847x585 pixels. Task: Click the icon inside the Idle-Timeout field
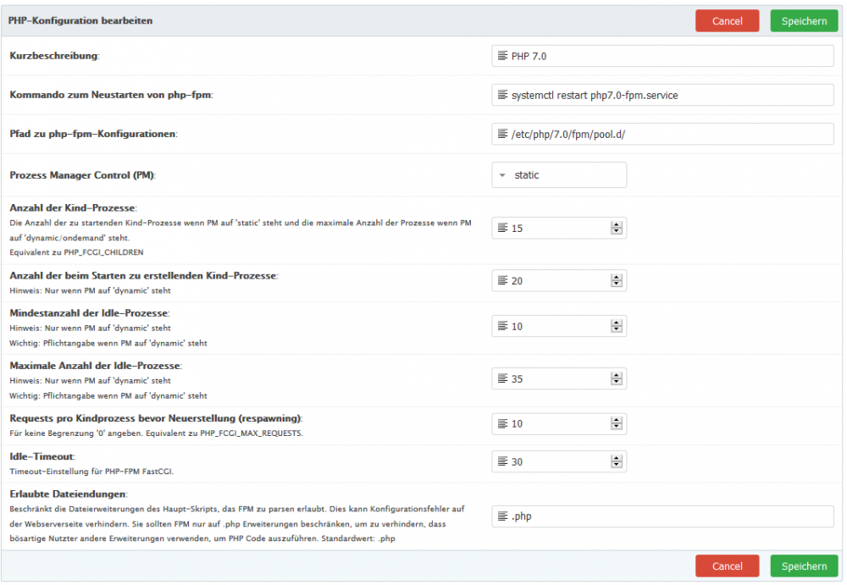tap(501, 461)
